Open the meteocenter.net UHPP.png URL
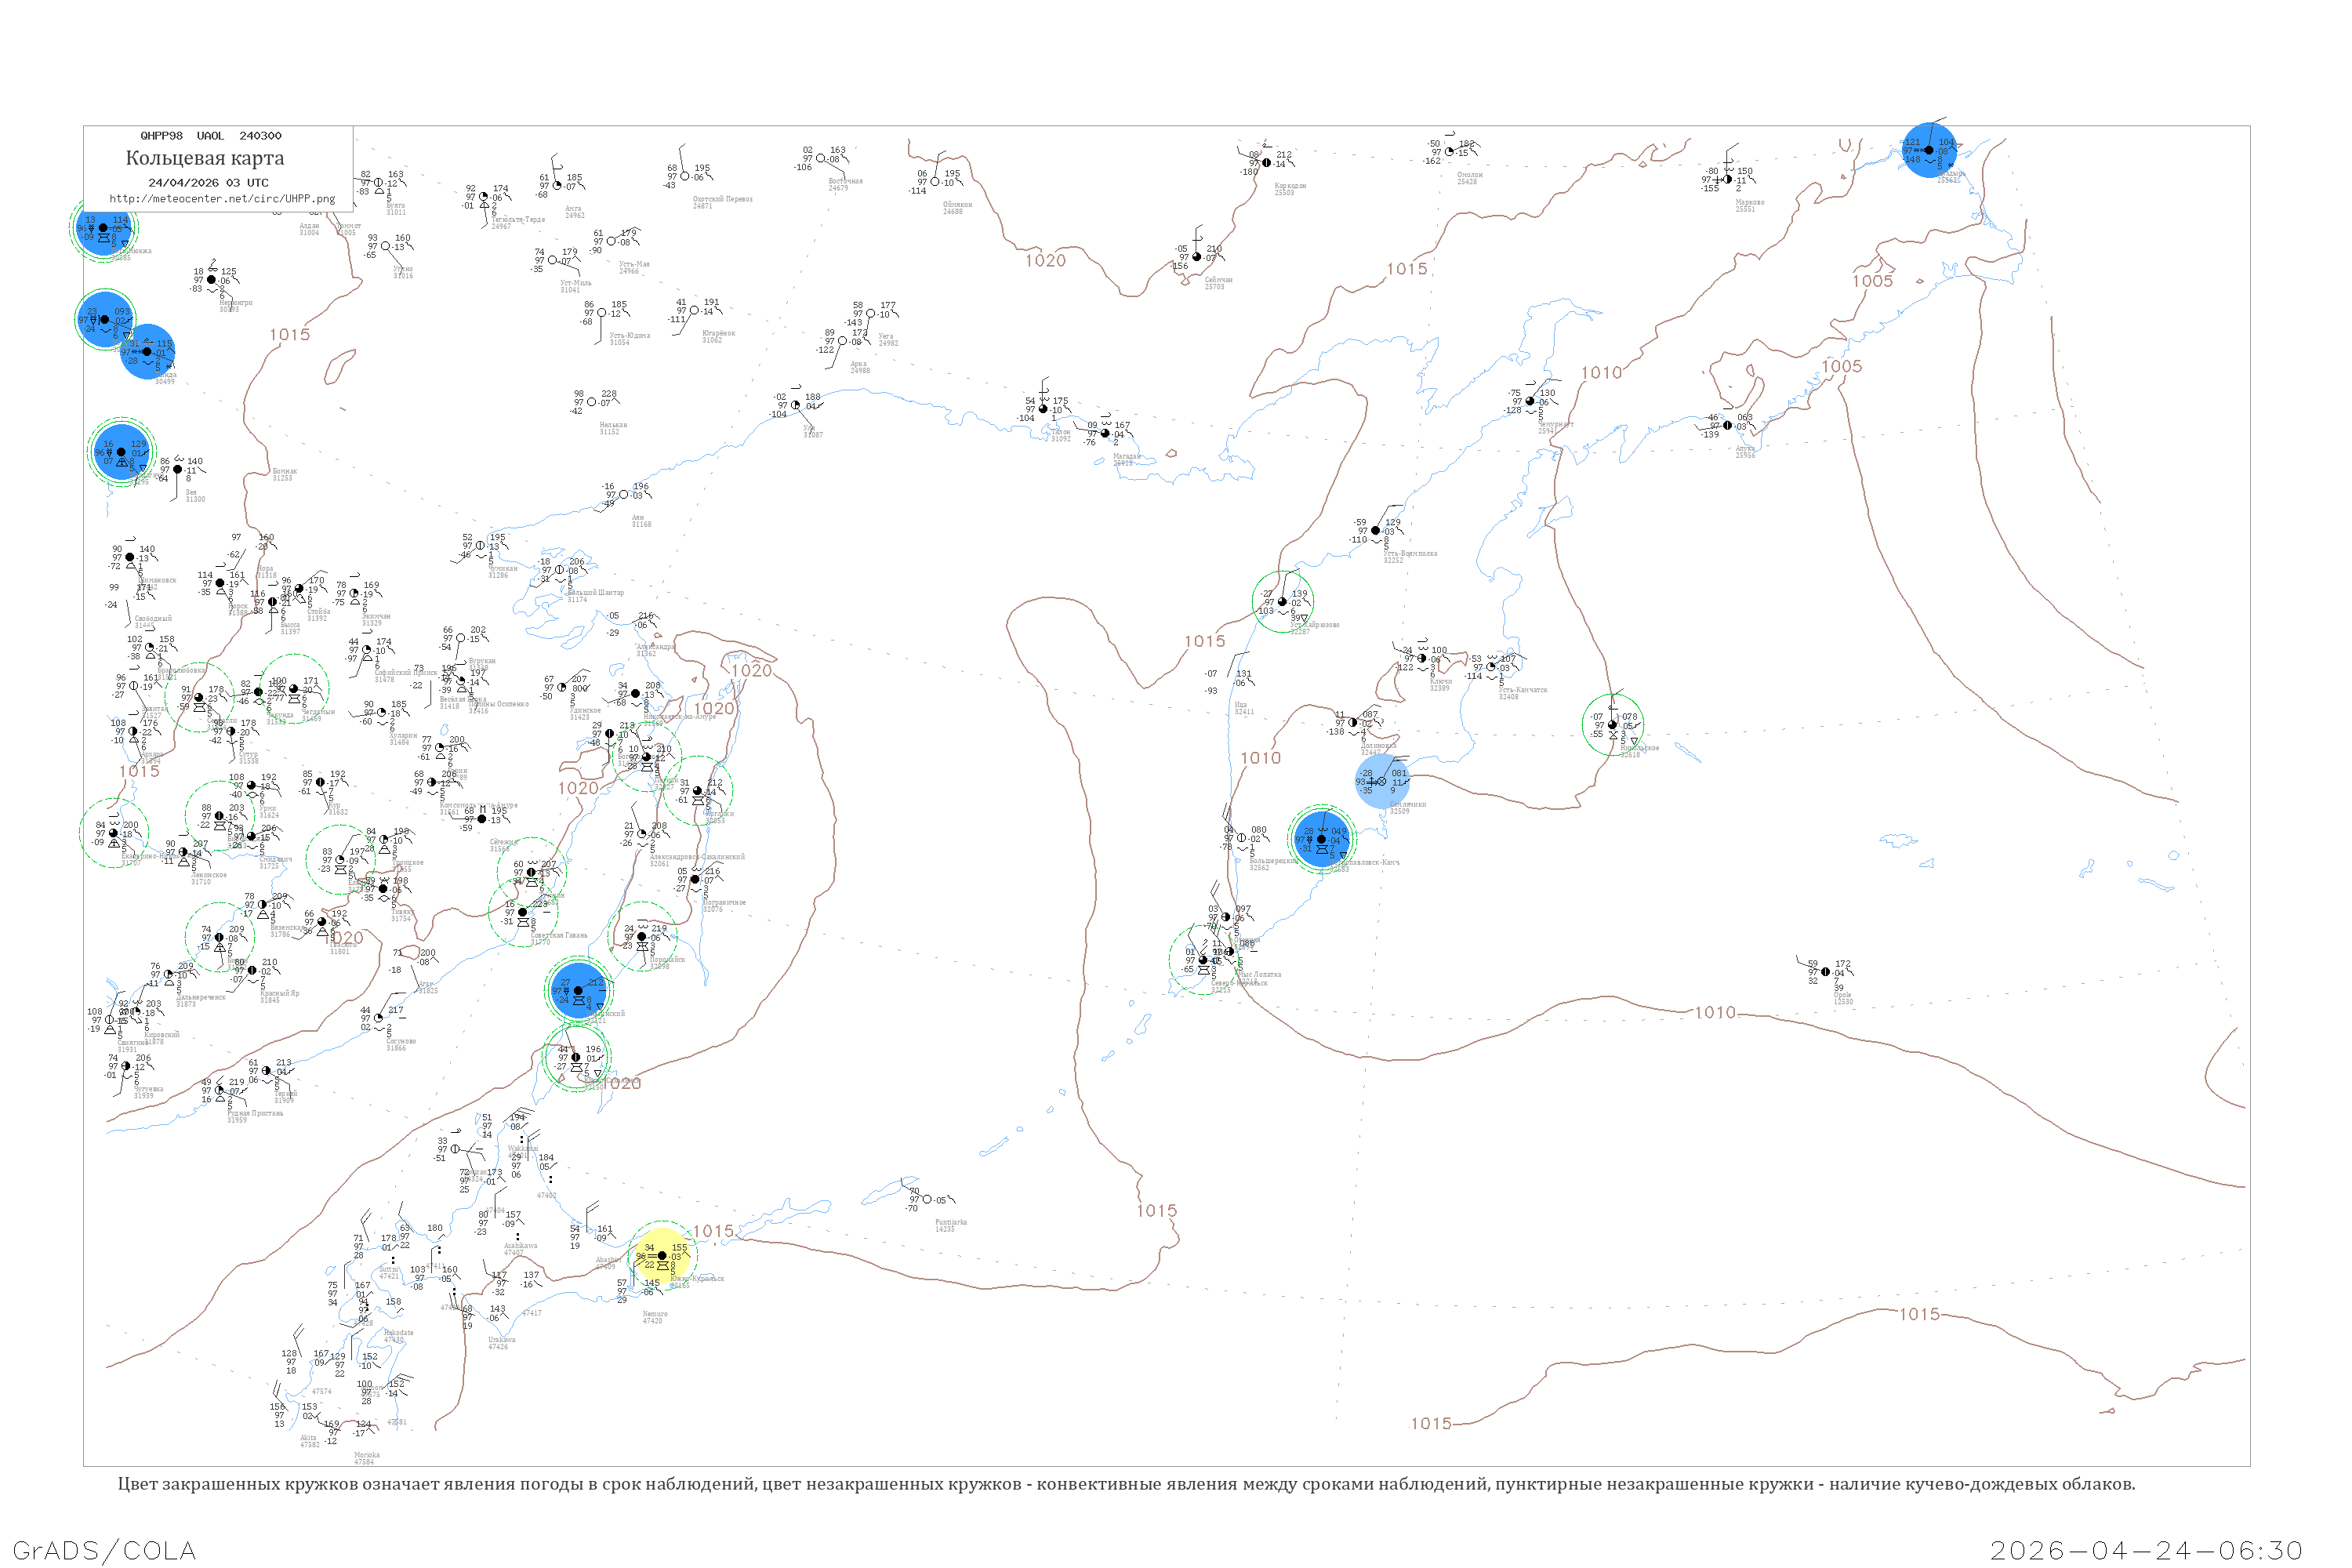Image resolution: width=2352 pixels, height=1568 pixels. coord(222,198)
